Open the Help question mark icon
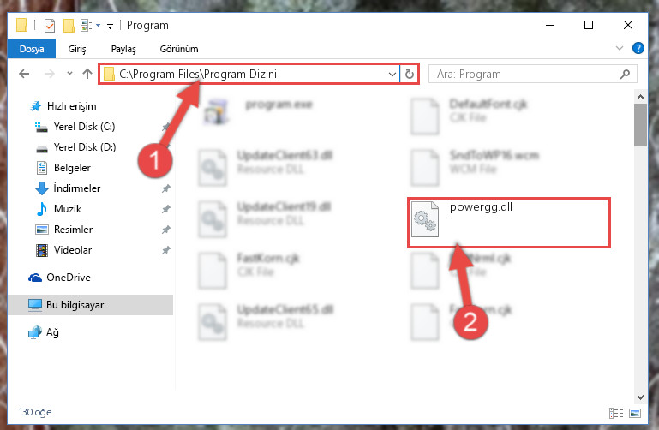659x430 pixels. point(638,48)
